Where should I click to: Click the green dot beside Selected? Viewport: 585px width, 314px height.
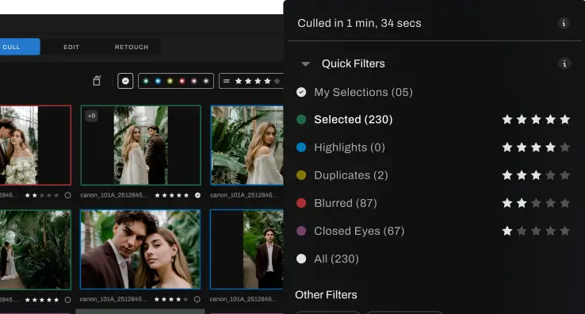point(301,120)
